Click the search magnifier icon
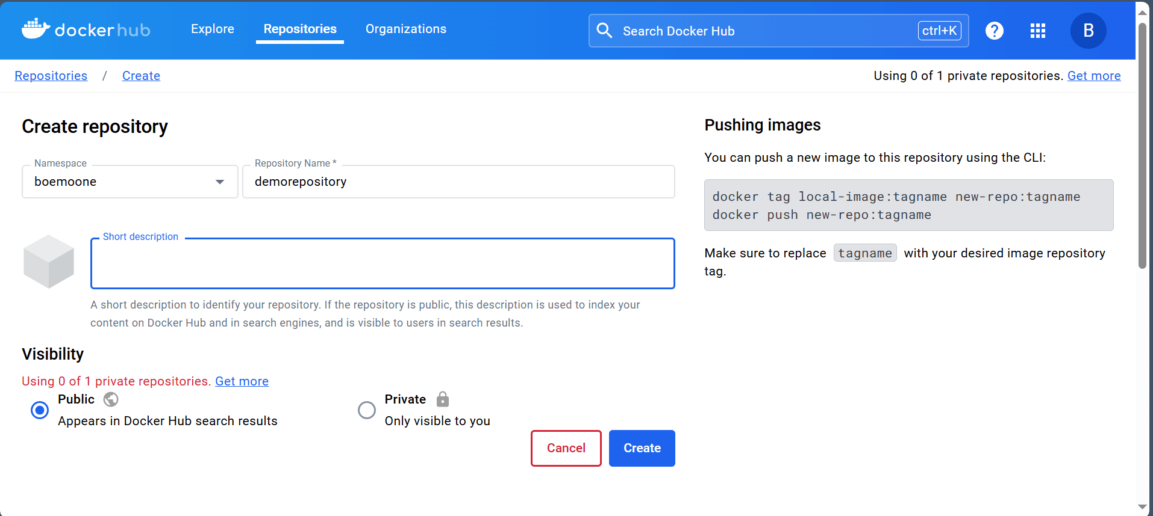This screenshot has height=516, width=1153. click(604, 31)
